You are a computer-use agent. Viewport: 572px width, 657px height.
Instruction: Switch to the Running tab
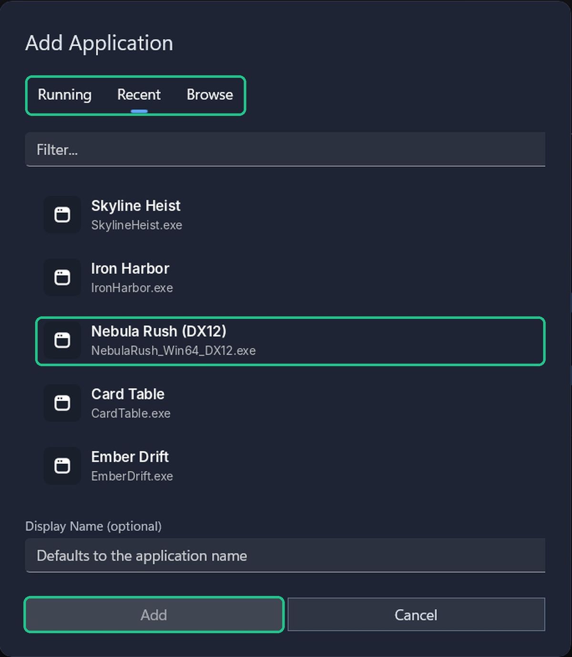point(64,95)
